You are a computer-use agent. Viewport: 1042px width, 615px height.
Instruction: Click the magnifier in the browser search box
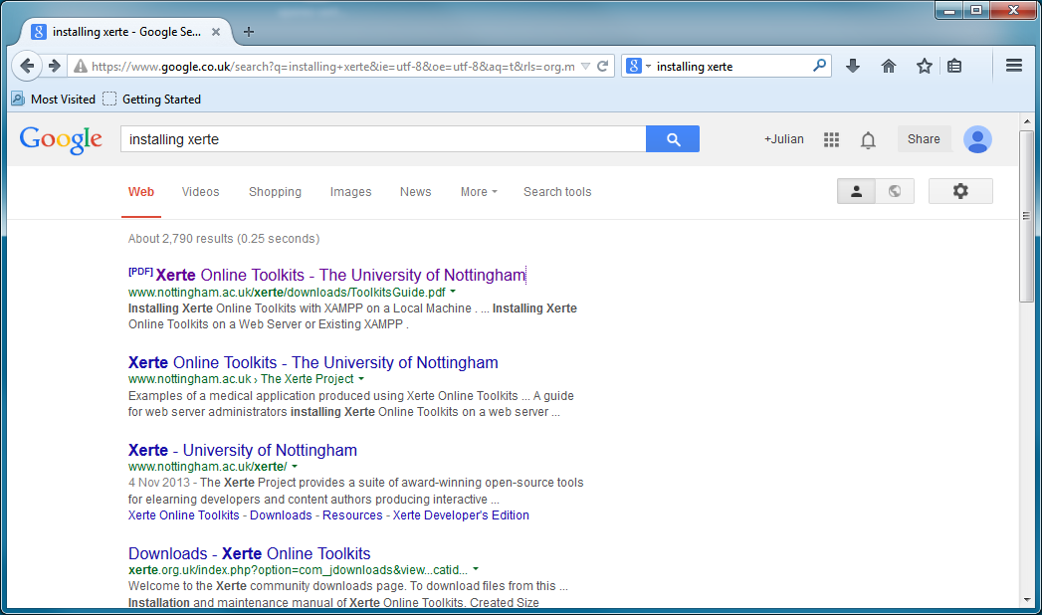(819, 66)
